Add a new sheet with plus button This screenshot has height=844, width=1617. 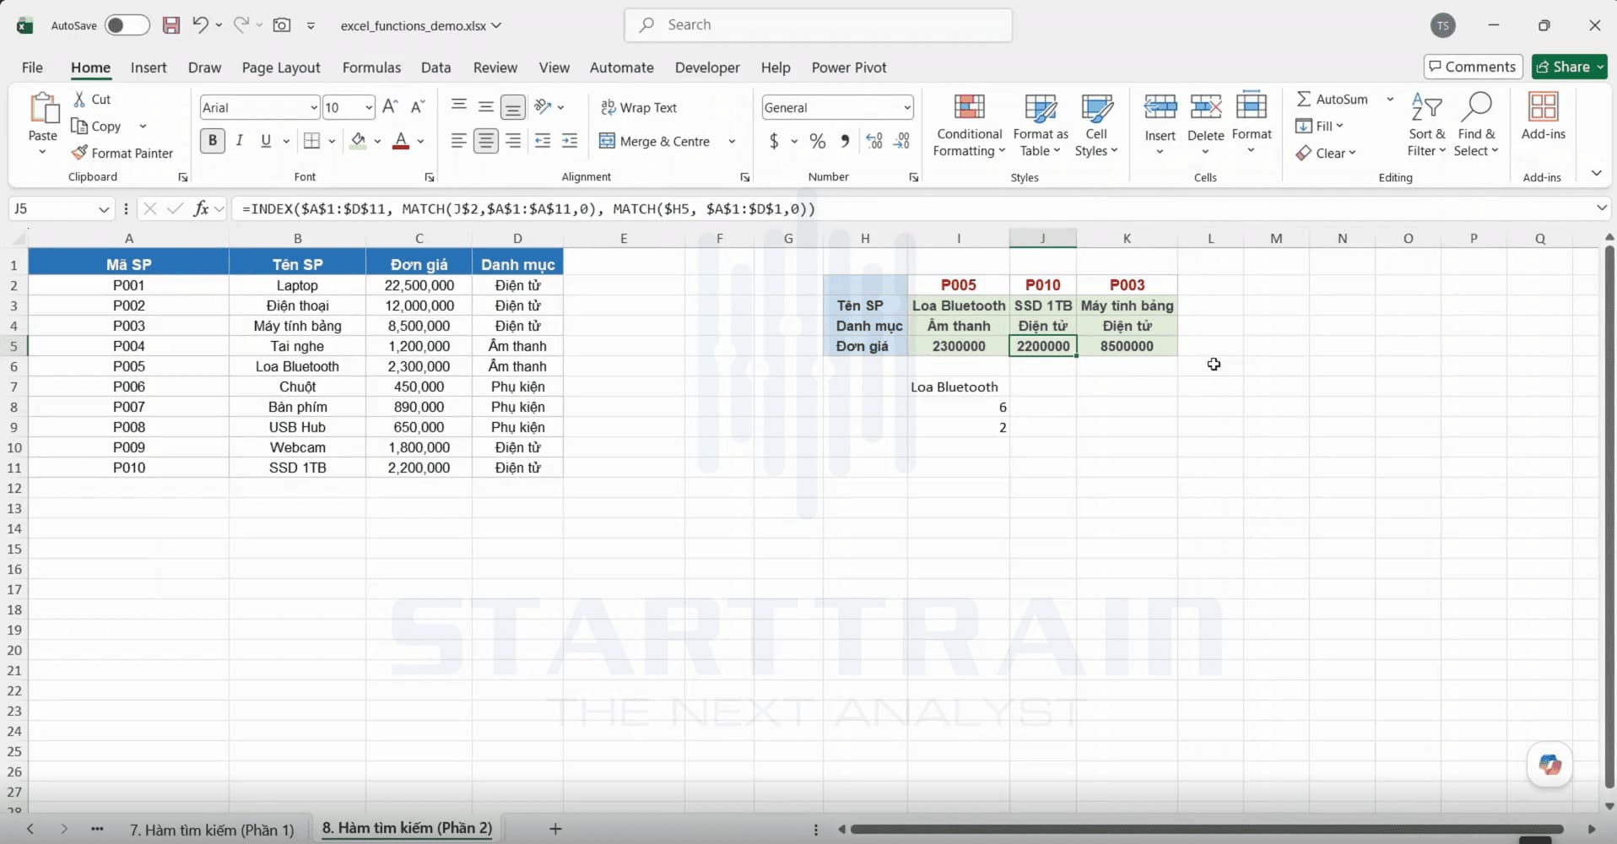pos(555,829)
